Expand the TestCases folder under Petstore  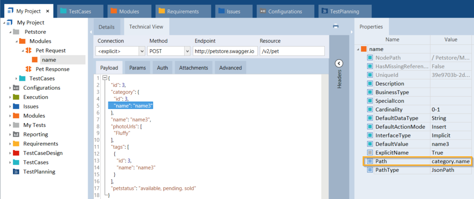coord(16,79)
